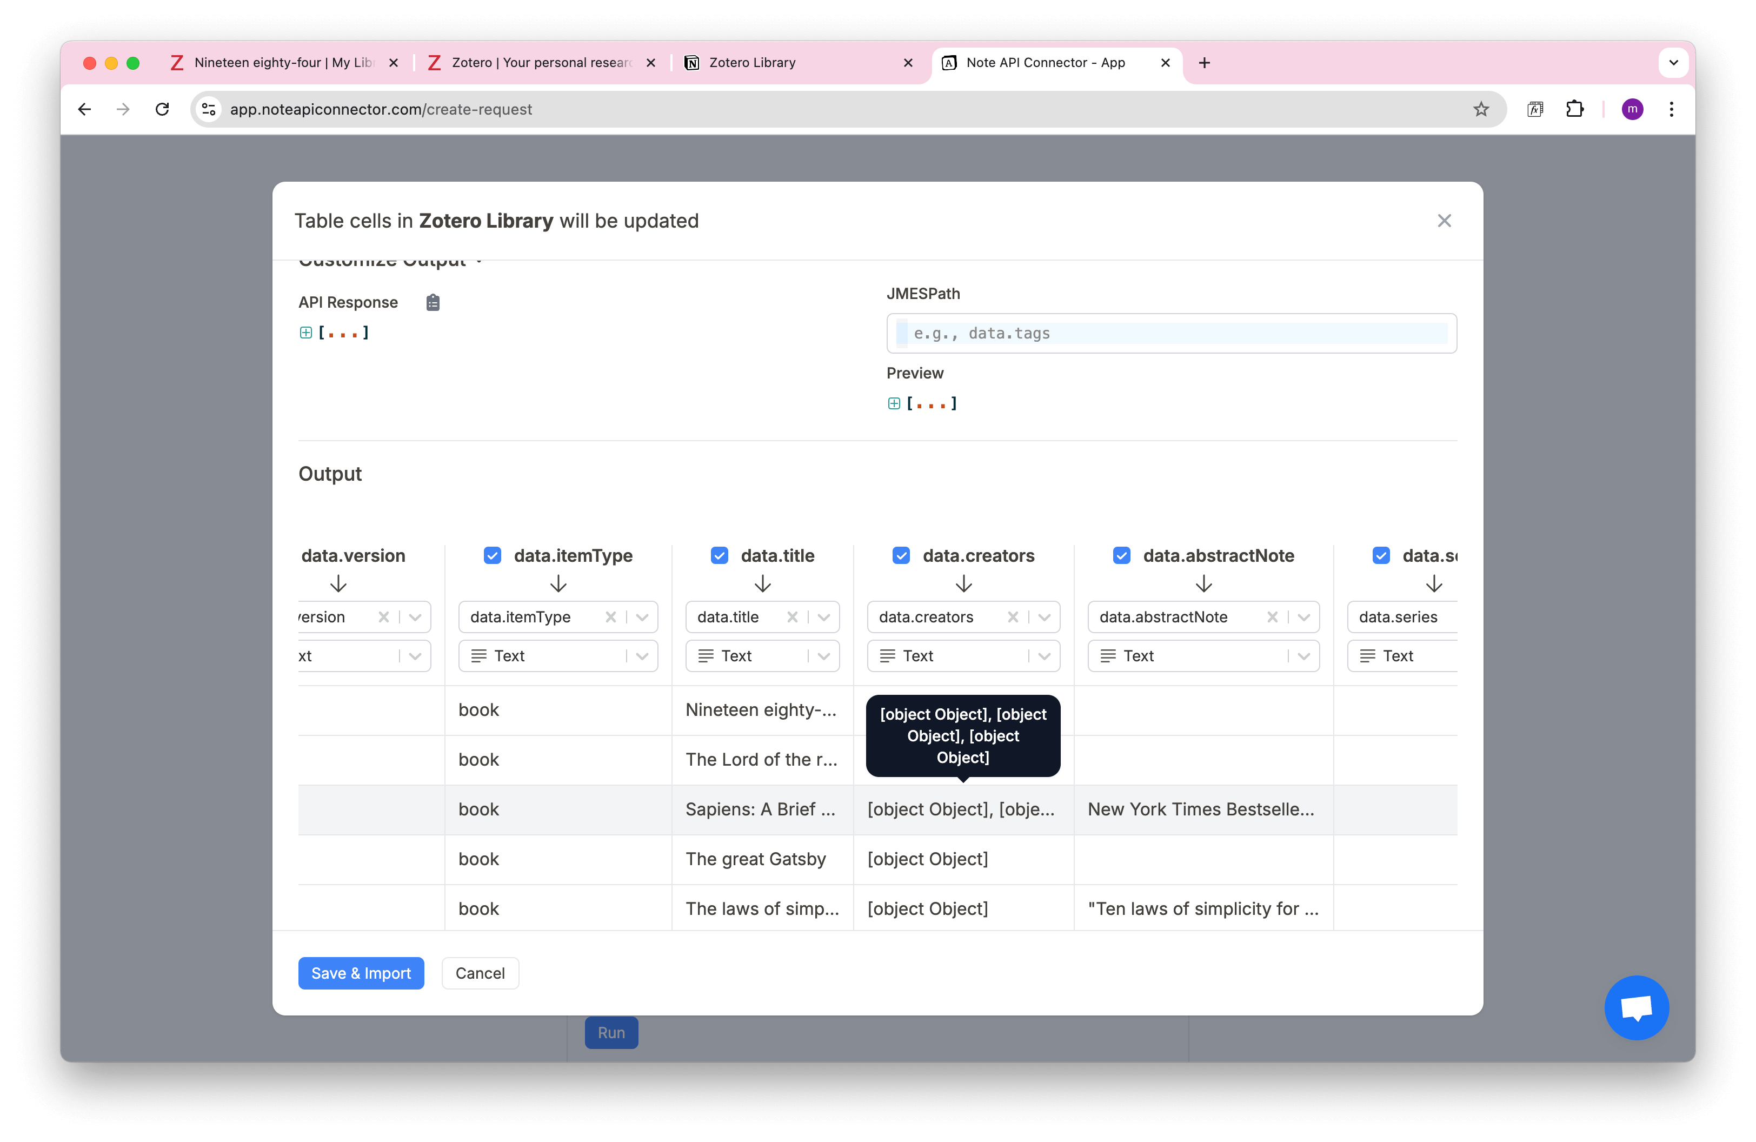Click the browser address bar URL
Viewport: 1756px width, 1142px height.
click(x=381, y=109)
